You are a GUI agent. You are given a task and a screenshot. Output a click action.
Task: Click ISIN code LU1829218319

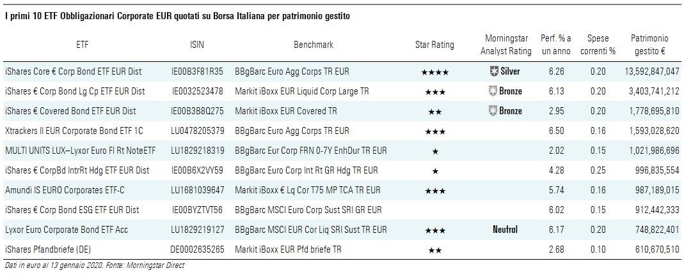point(198,151)
